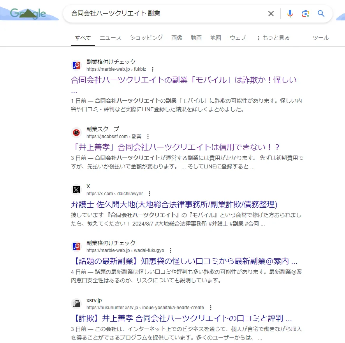Open the ツール search tools
The image size is (345, 343).
point(321,38)
